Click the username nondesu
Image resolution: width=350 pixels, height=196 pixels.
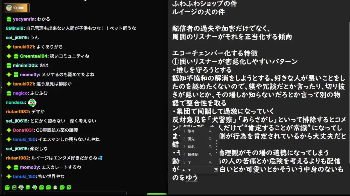coord(15,103)
